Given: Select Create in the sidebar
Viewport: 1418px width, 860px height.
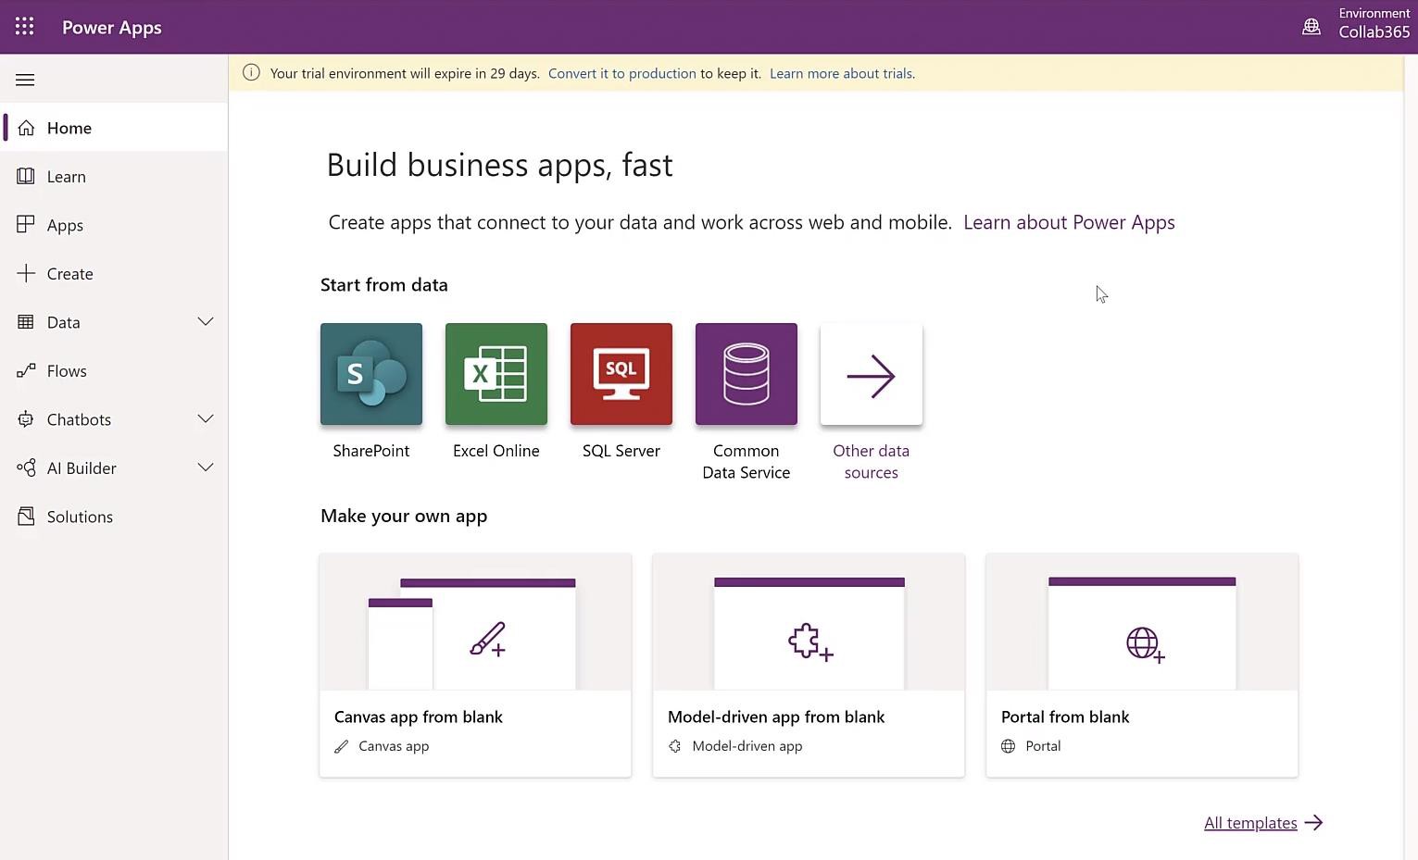Looking at the screenshot, I should coord(70,274).
